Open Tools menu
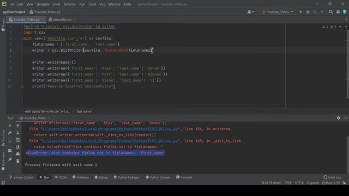The width and height of the screenshot is (349, 196). pos(92,4)
